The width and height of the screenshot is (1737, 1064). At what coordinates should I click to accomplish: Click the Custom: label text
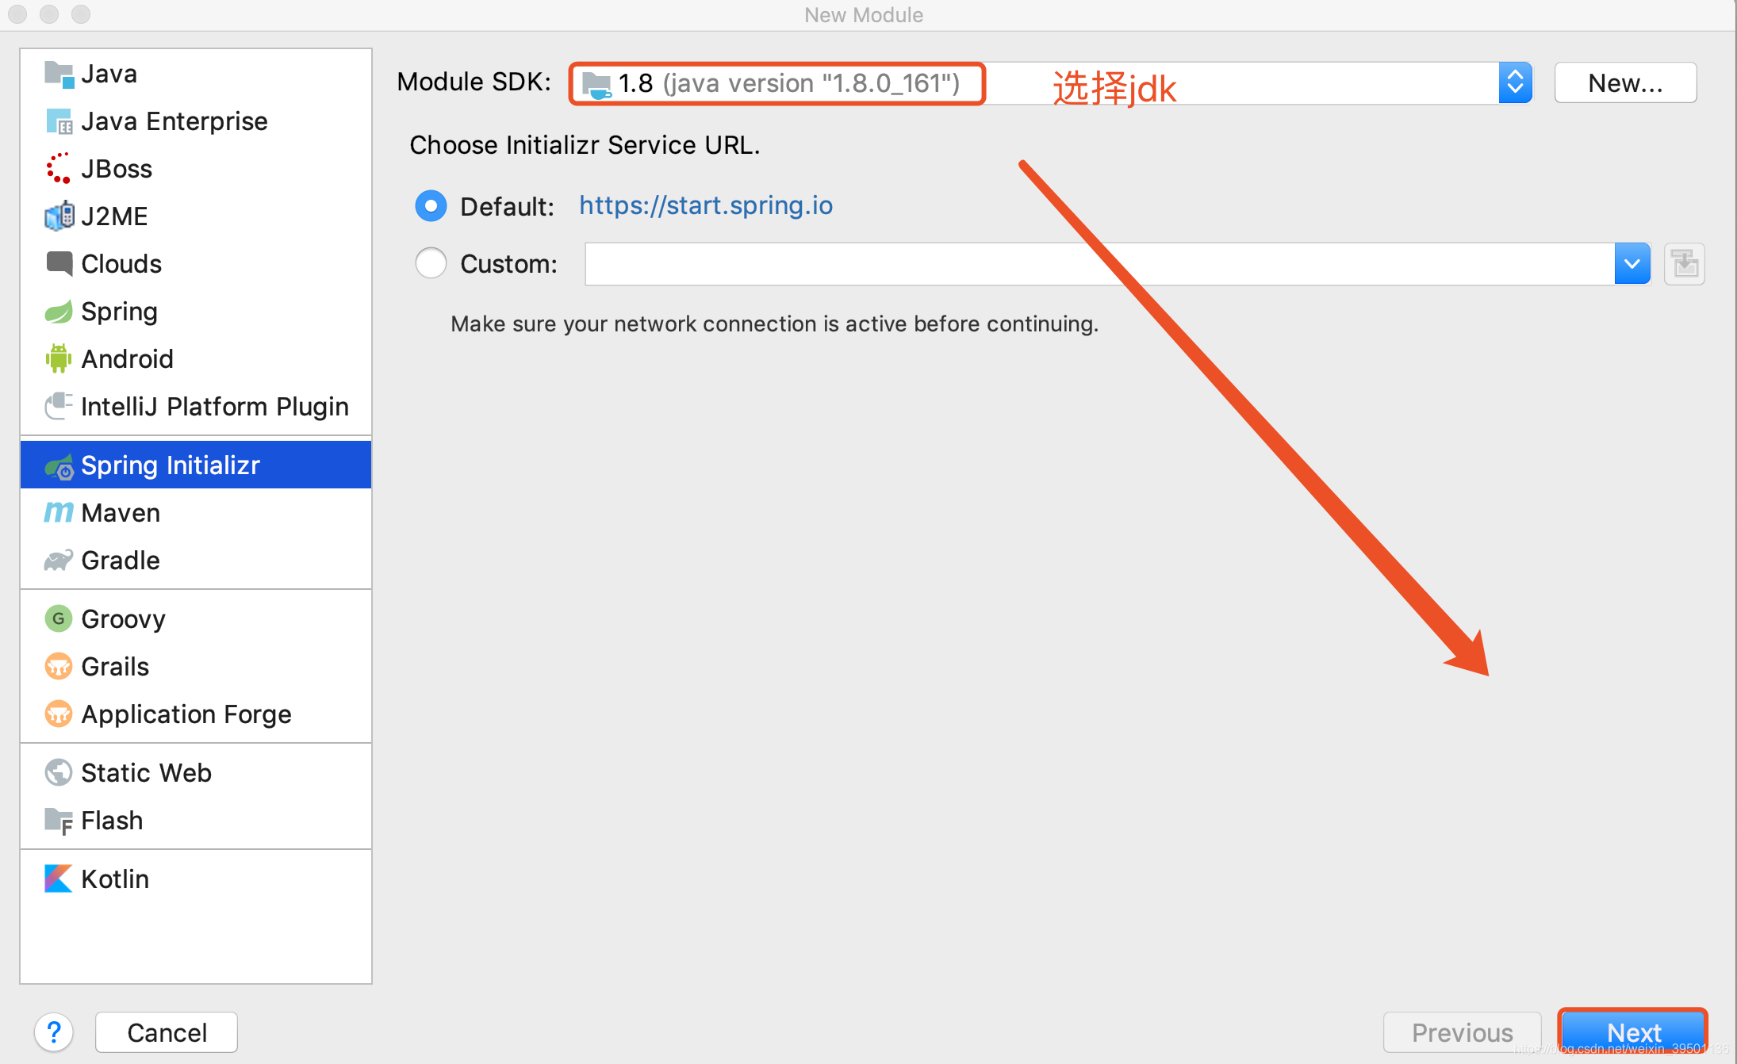(x=508, y=264)
